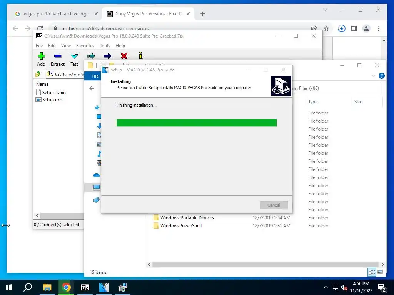The height and width of the screenshot is (295, 394).
Task: Open Chrome profile icon
Action: 366,28
